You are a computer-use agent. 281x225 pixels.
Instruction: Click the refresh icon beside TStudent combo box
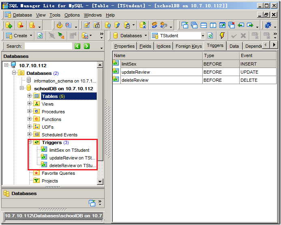tap(210, 36)
